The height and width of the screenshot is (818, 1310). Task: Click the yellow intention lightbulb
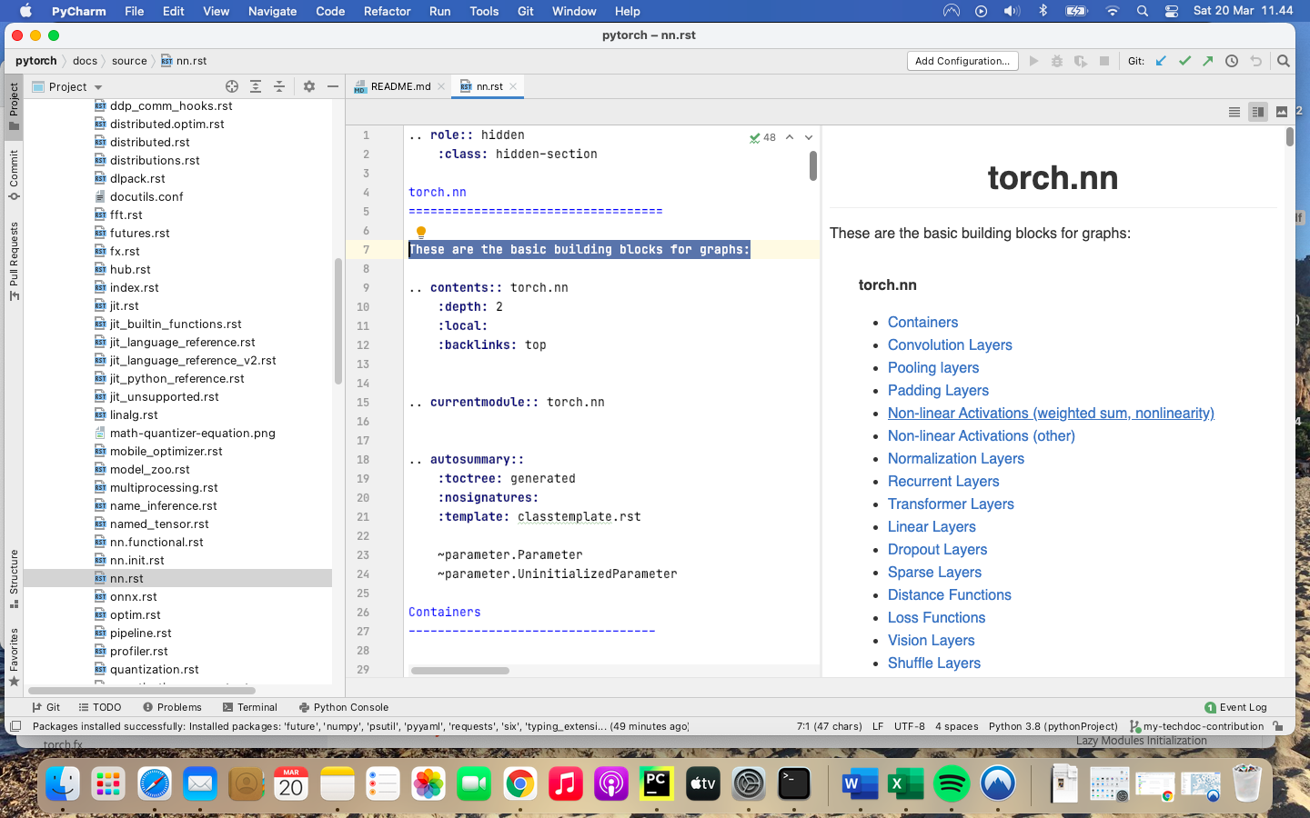coord(421,233)
